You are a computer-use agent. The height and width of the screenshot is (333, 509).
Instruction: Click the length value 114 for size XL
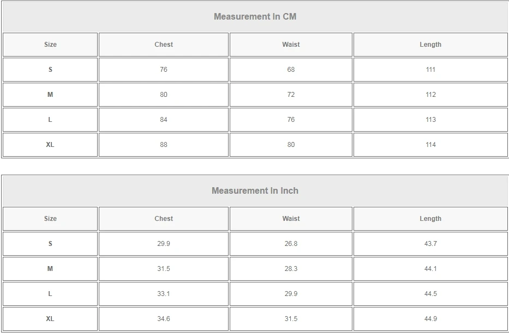point(430,145)
